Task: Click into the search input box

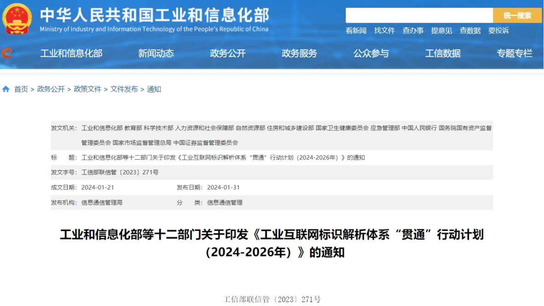Action: (x=419, y=15)
